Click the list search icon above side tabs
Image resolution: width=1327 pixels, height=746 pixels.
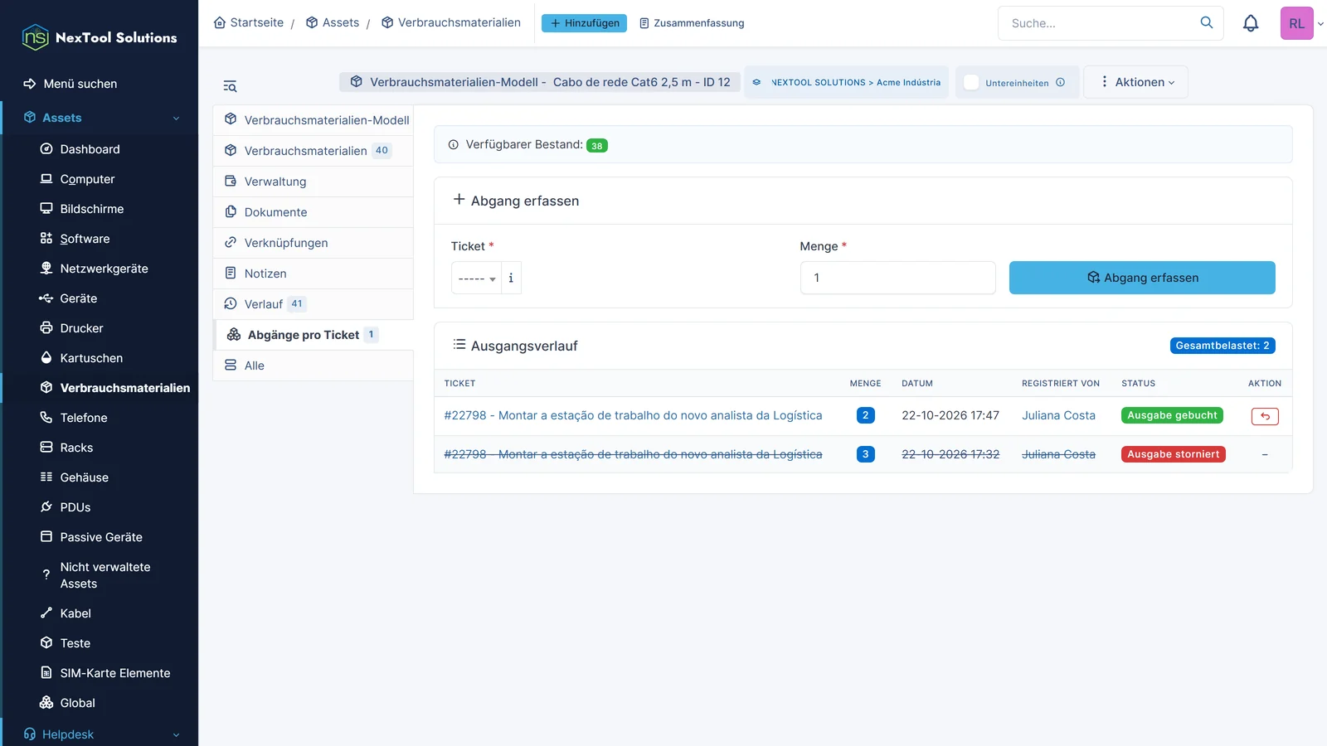(x=230, y=86)
